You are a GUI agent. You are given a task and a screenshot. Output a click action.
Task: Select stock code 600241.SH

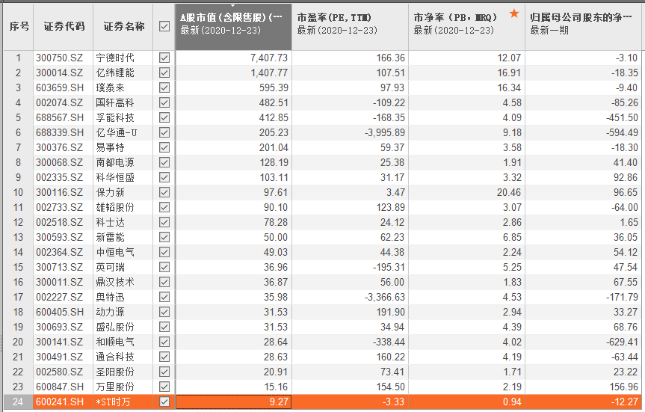click(x=60, y=402)
